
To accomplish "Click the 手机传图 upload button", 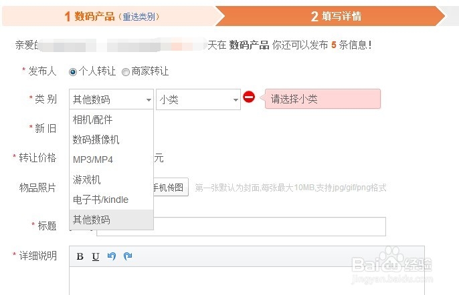I will (171, 188).
